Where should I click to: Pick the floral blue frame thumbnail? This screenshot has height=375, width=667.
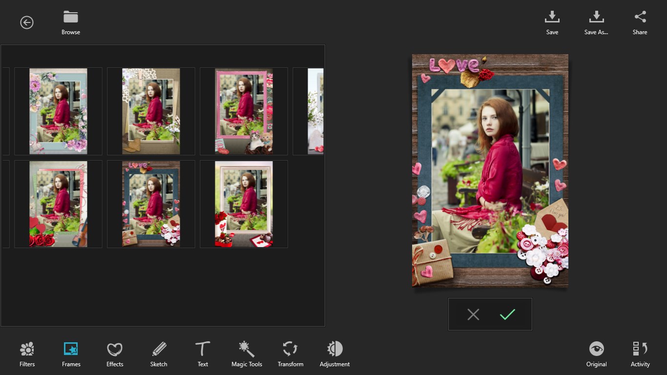coord(58,111)
